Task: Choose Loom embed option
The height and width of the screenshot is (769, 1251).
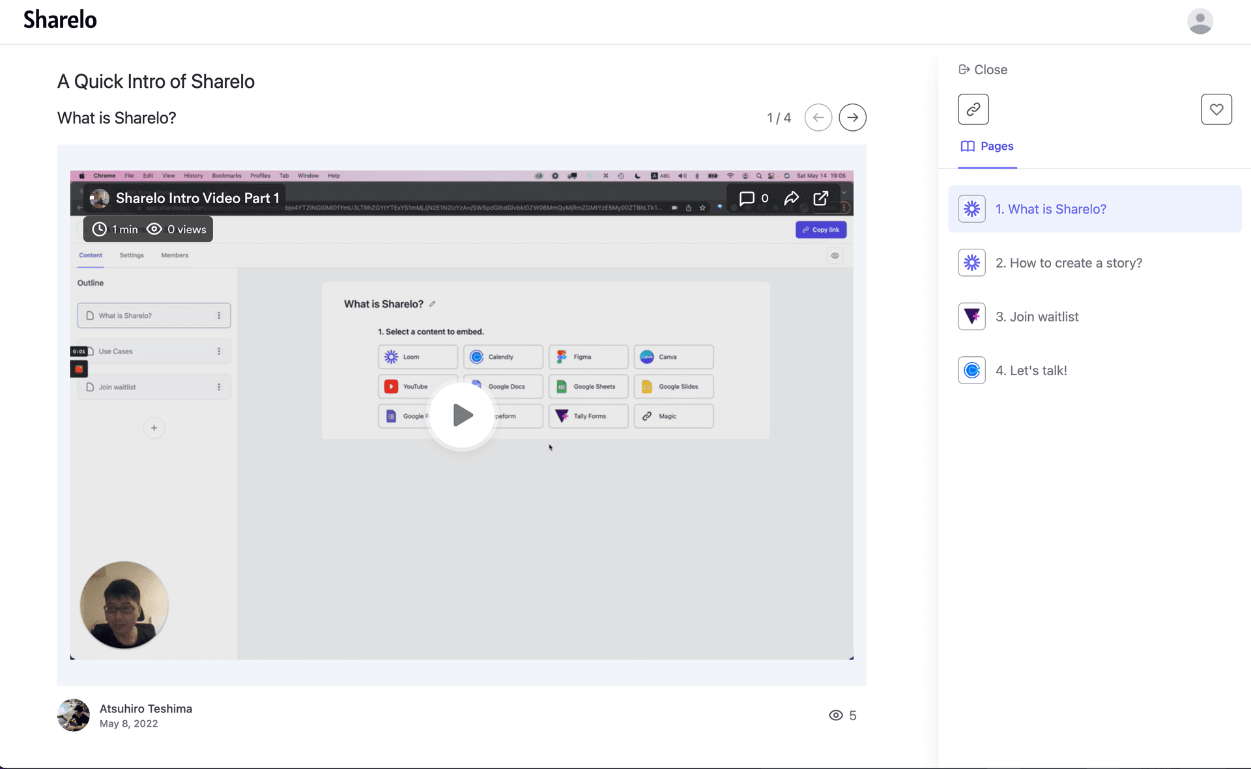Action: point(418,357)
